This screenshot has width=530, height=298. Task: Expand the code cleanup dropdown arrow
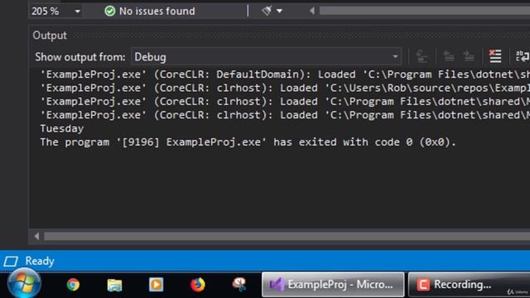280,11
